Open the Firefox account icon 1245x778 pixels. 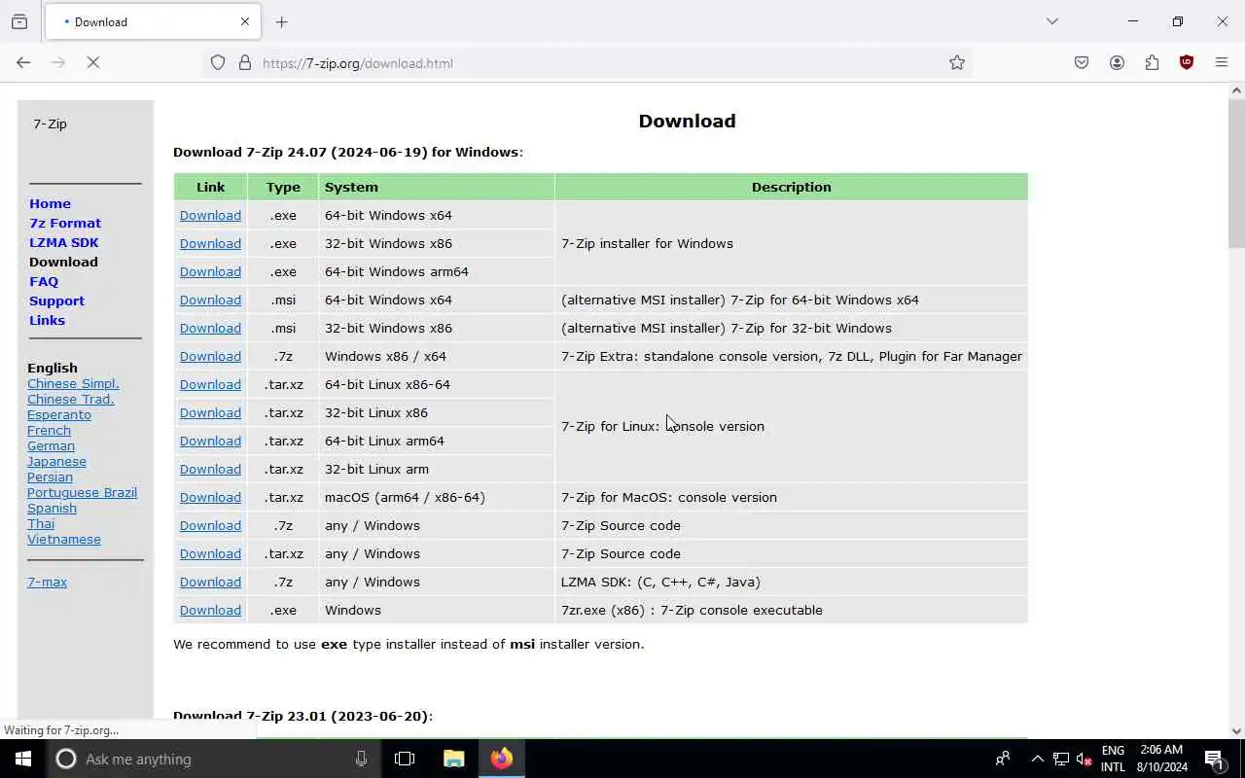tap(1117, 62)
